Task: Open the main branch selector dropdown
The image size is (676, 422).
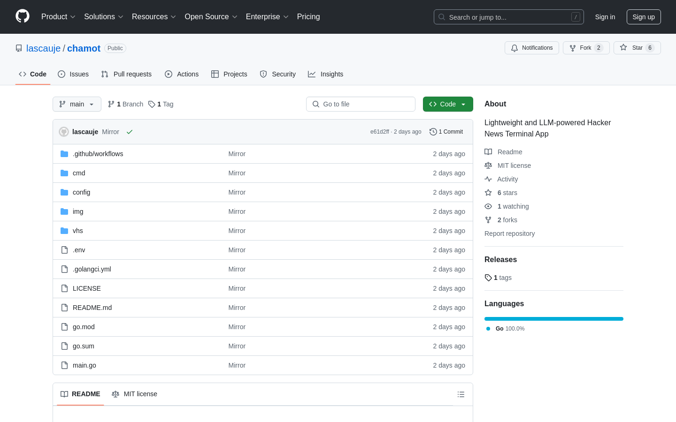Action: (x=77, y=104)
